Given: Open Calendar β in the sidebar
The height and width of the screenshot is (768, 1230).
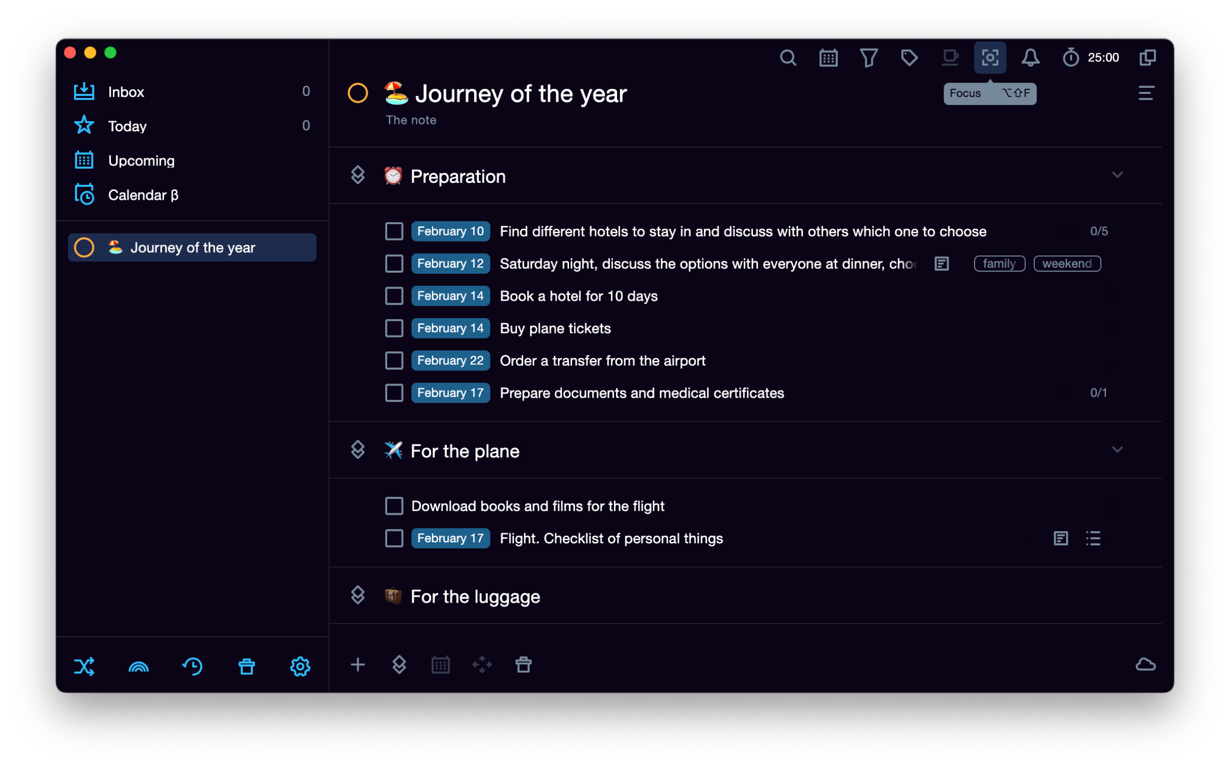Looking at the screenshot, I should click(x=144, y=195).
